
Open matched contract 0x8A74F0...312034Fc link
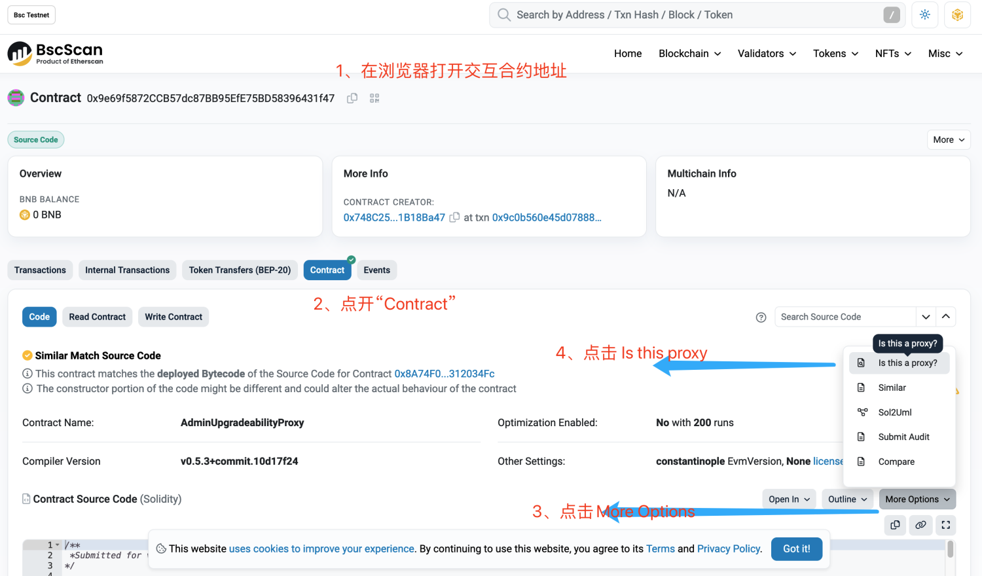click(445, 374)
